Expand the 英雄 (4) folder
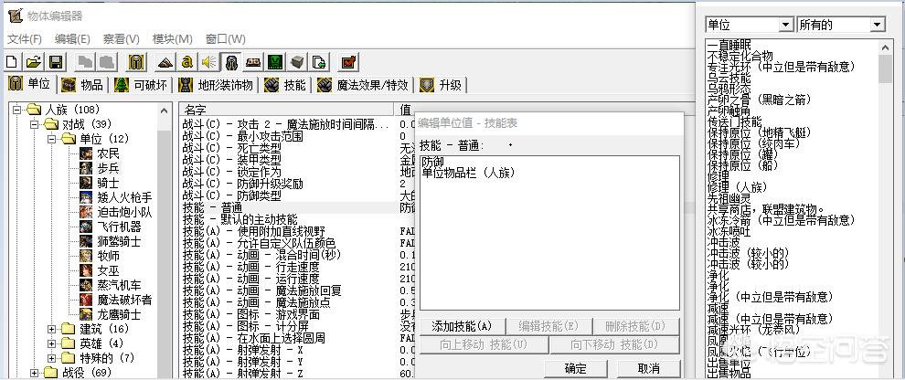 tap(52, 343)
